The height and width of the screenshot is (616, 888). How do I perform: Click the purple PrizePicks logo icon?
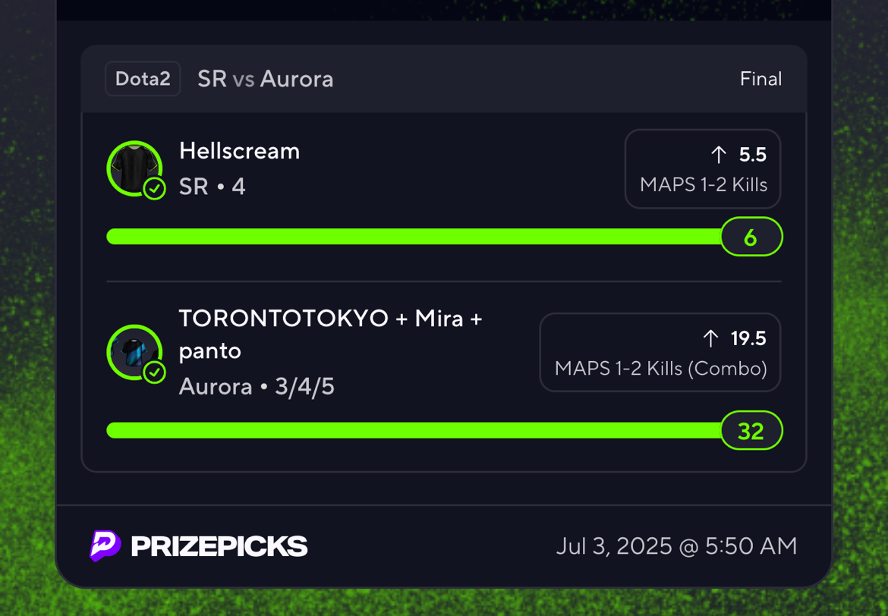coord(105,545)
